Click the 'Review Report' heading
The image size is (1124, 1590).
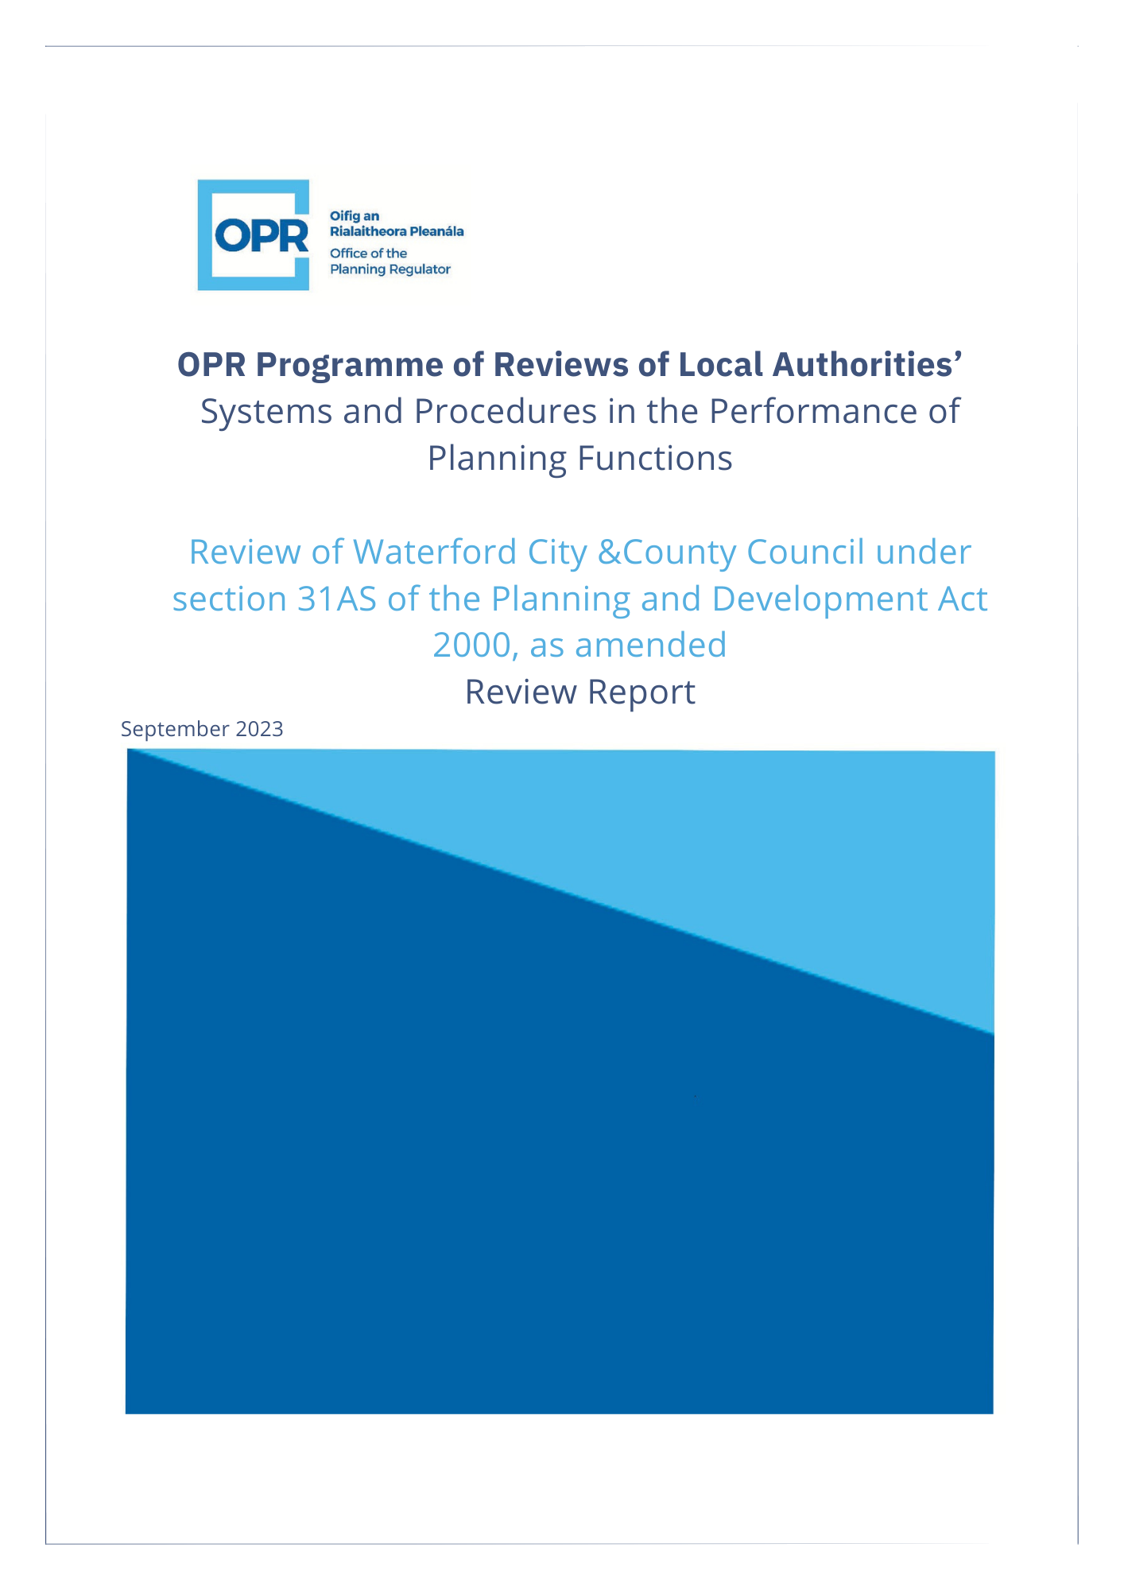coord(579,692)
